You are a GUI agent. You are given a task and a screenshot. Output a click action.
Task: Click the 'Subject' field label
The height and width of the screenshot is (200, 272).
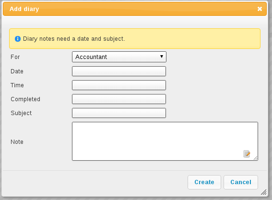coord(21,113)
